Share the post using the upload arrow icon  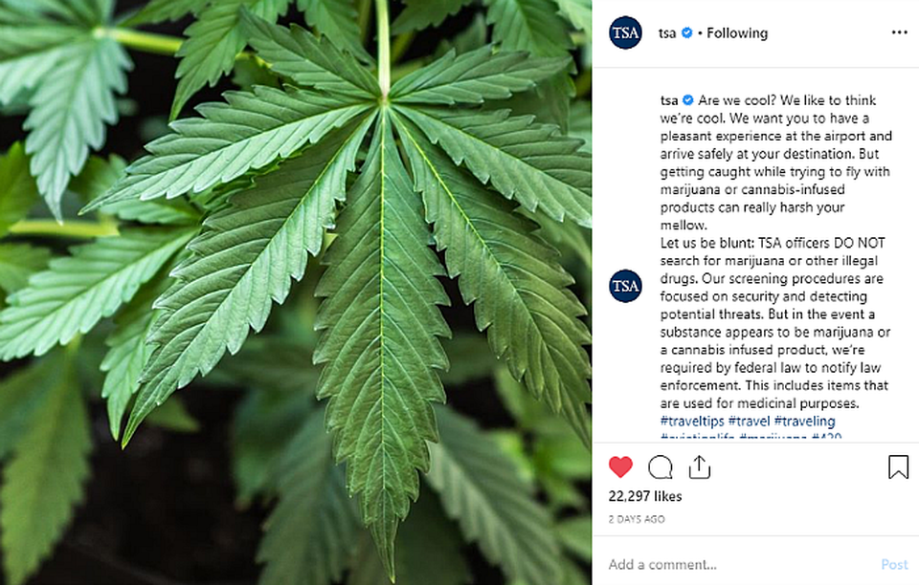(699, 466)
